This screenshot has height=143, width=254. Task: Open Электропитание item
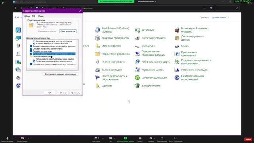click(x=148, y=86)
